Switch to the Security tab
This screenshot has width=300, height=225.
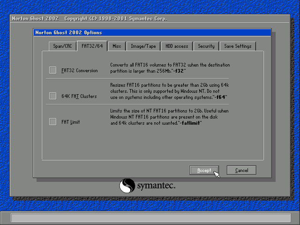206,46
